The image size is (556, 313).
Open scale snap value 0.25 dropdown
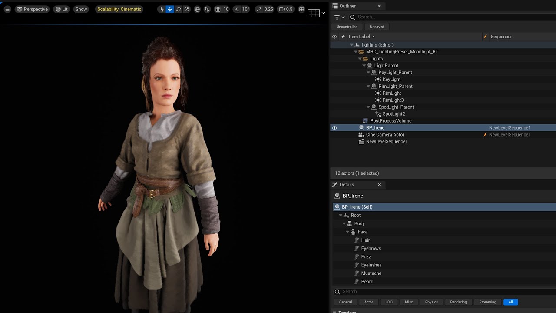(269, 9)
